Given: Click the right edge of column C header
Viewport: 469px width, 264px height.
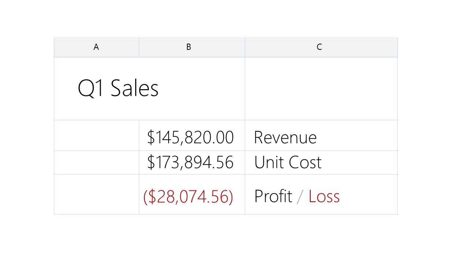Looking at the screenshot, I should pos(398,47).
